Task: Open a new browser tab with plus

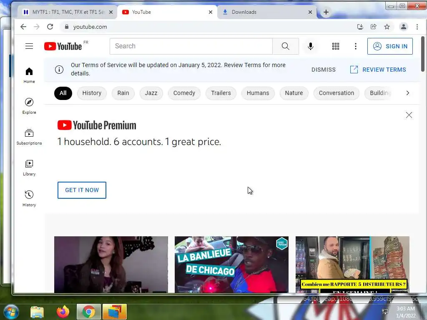Action: click(326, 12)
